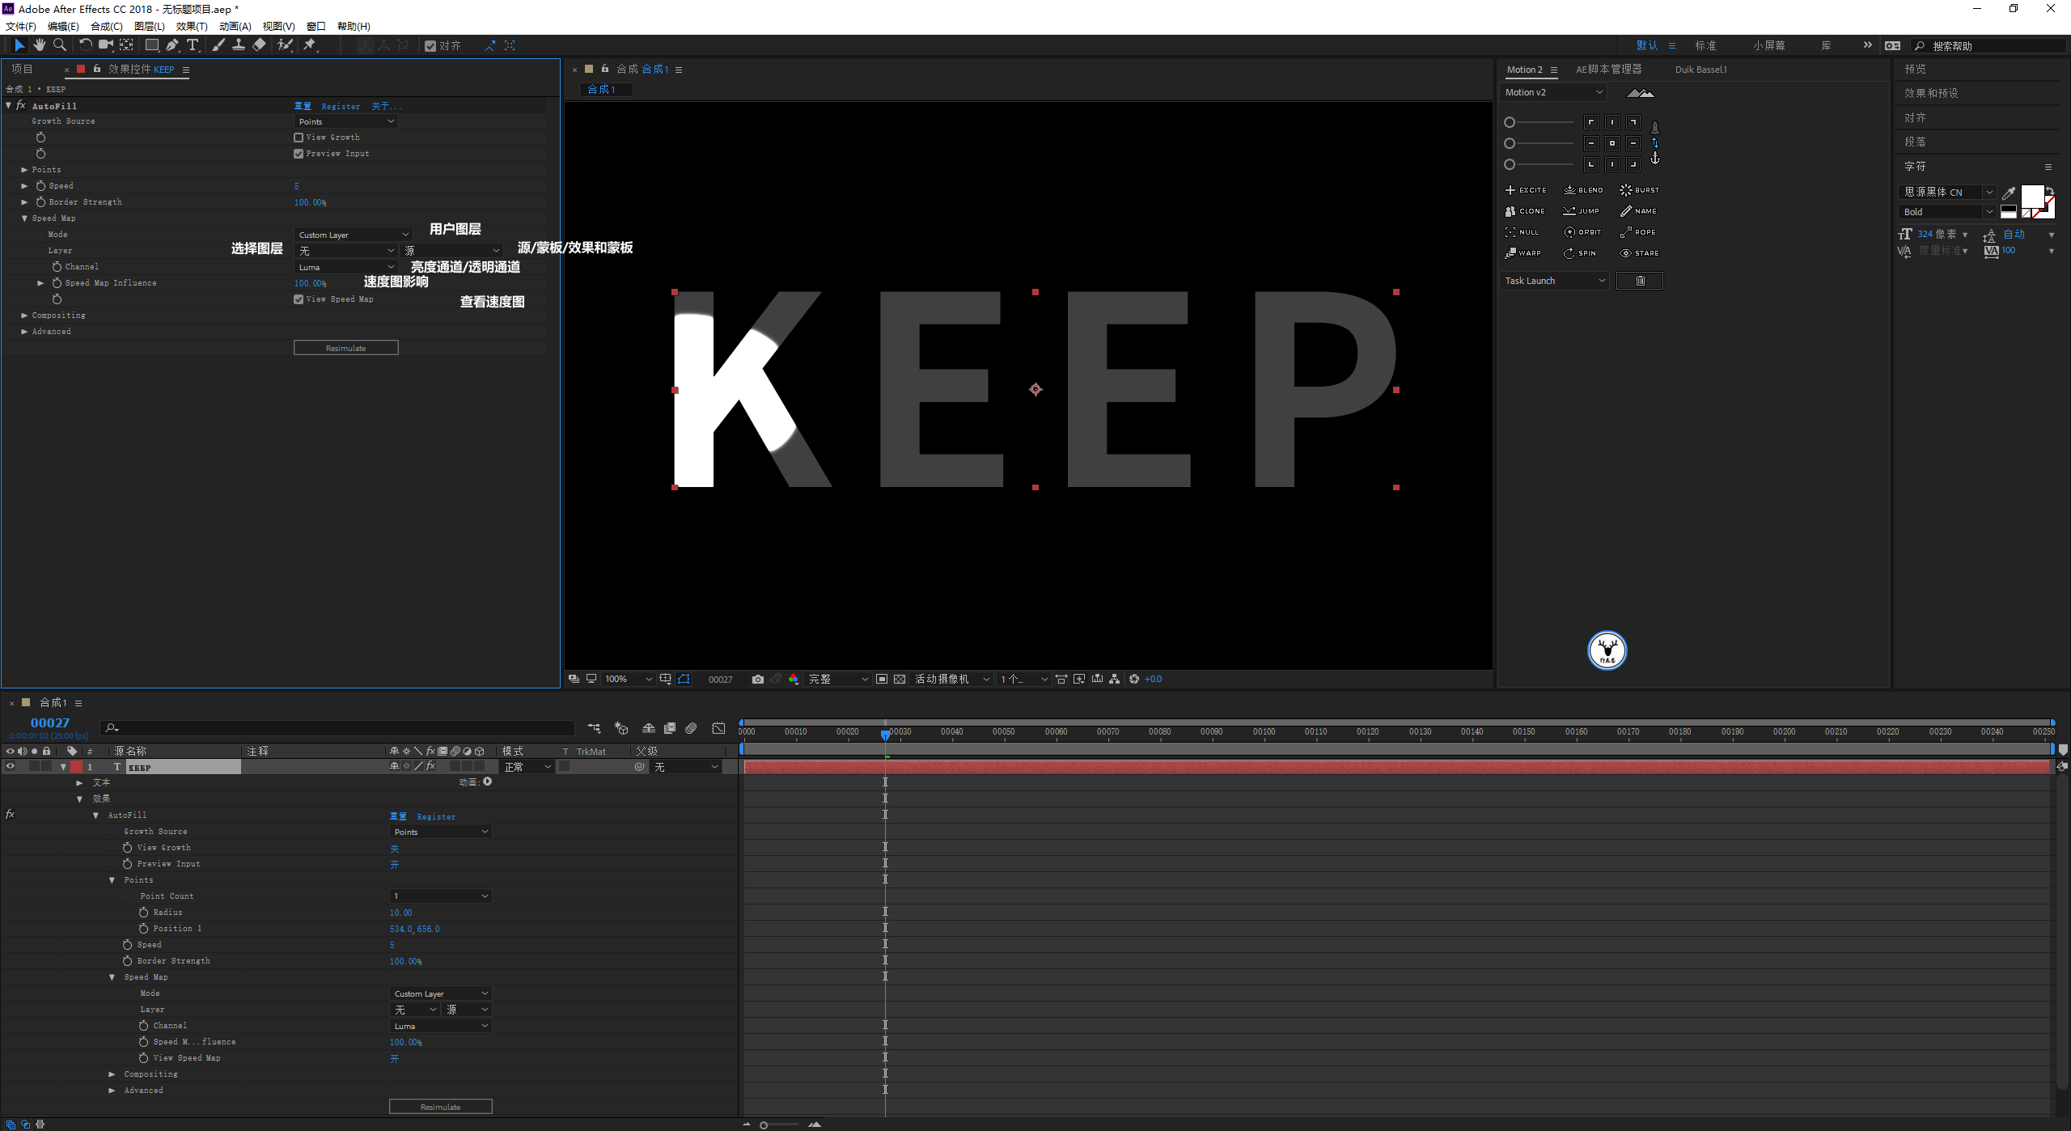The width and height of the screenshot is (2071, 1131).
Task: Open the 文件(F) menu
Action: (21, 27)
